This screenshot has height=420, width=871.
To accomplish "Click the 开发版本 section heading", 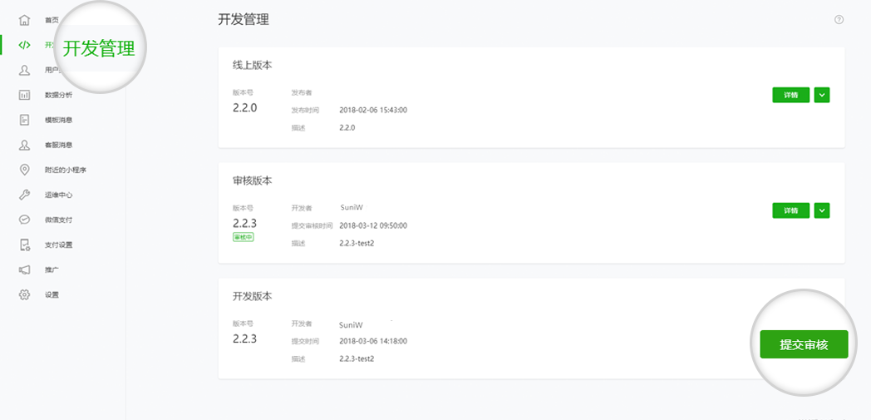I will [x=252, y=296].
